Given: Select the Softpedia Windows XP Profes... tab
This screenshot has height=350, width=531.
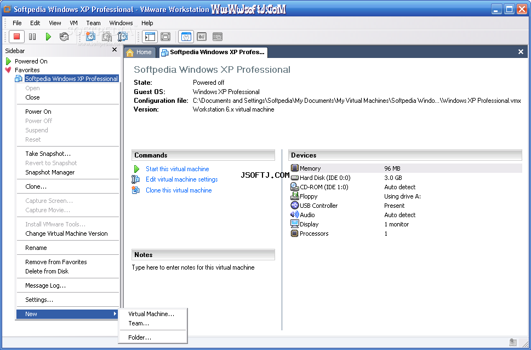Looking at the screenshot, I should click(213, 52).
